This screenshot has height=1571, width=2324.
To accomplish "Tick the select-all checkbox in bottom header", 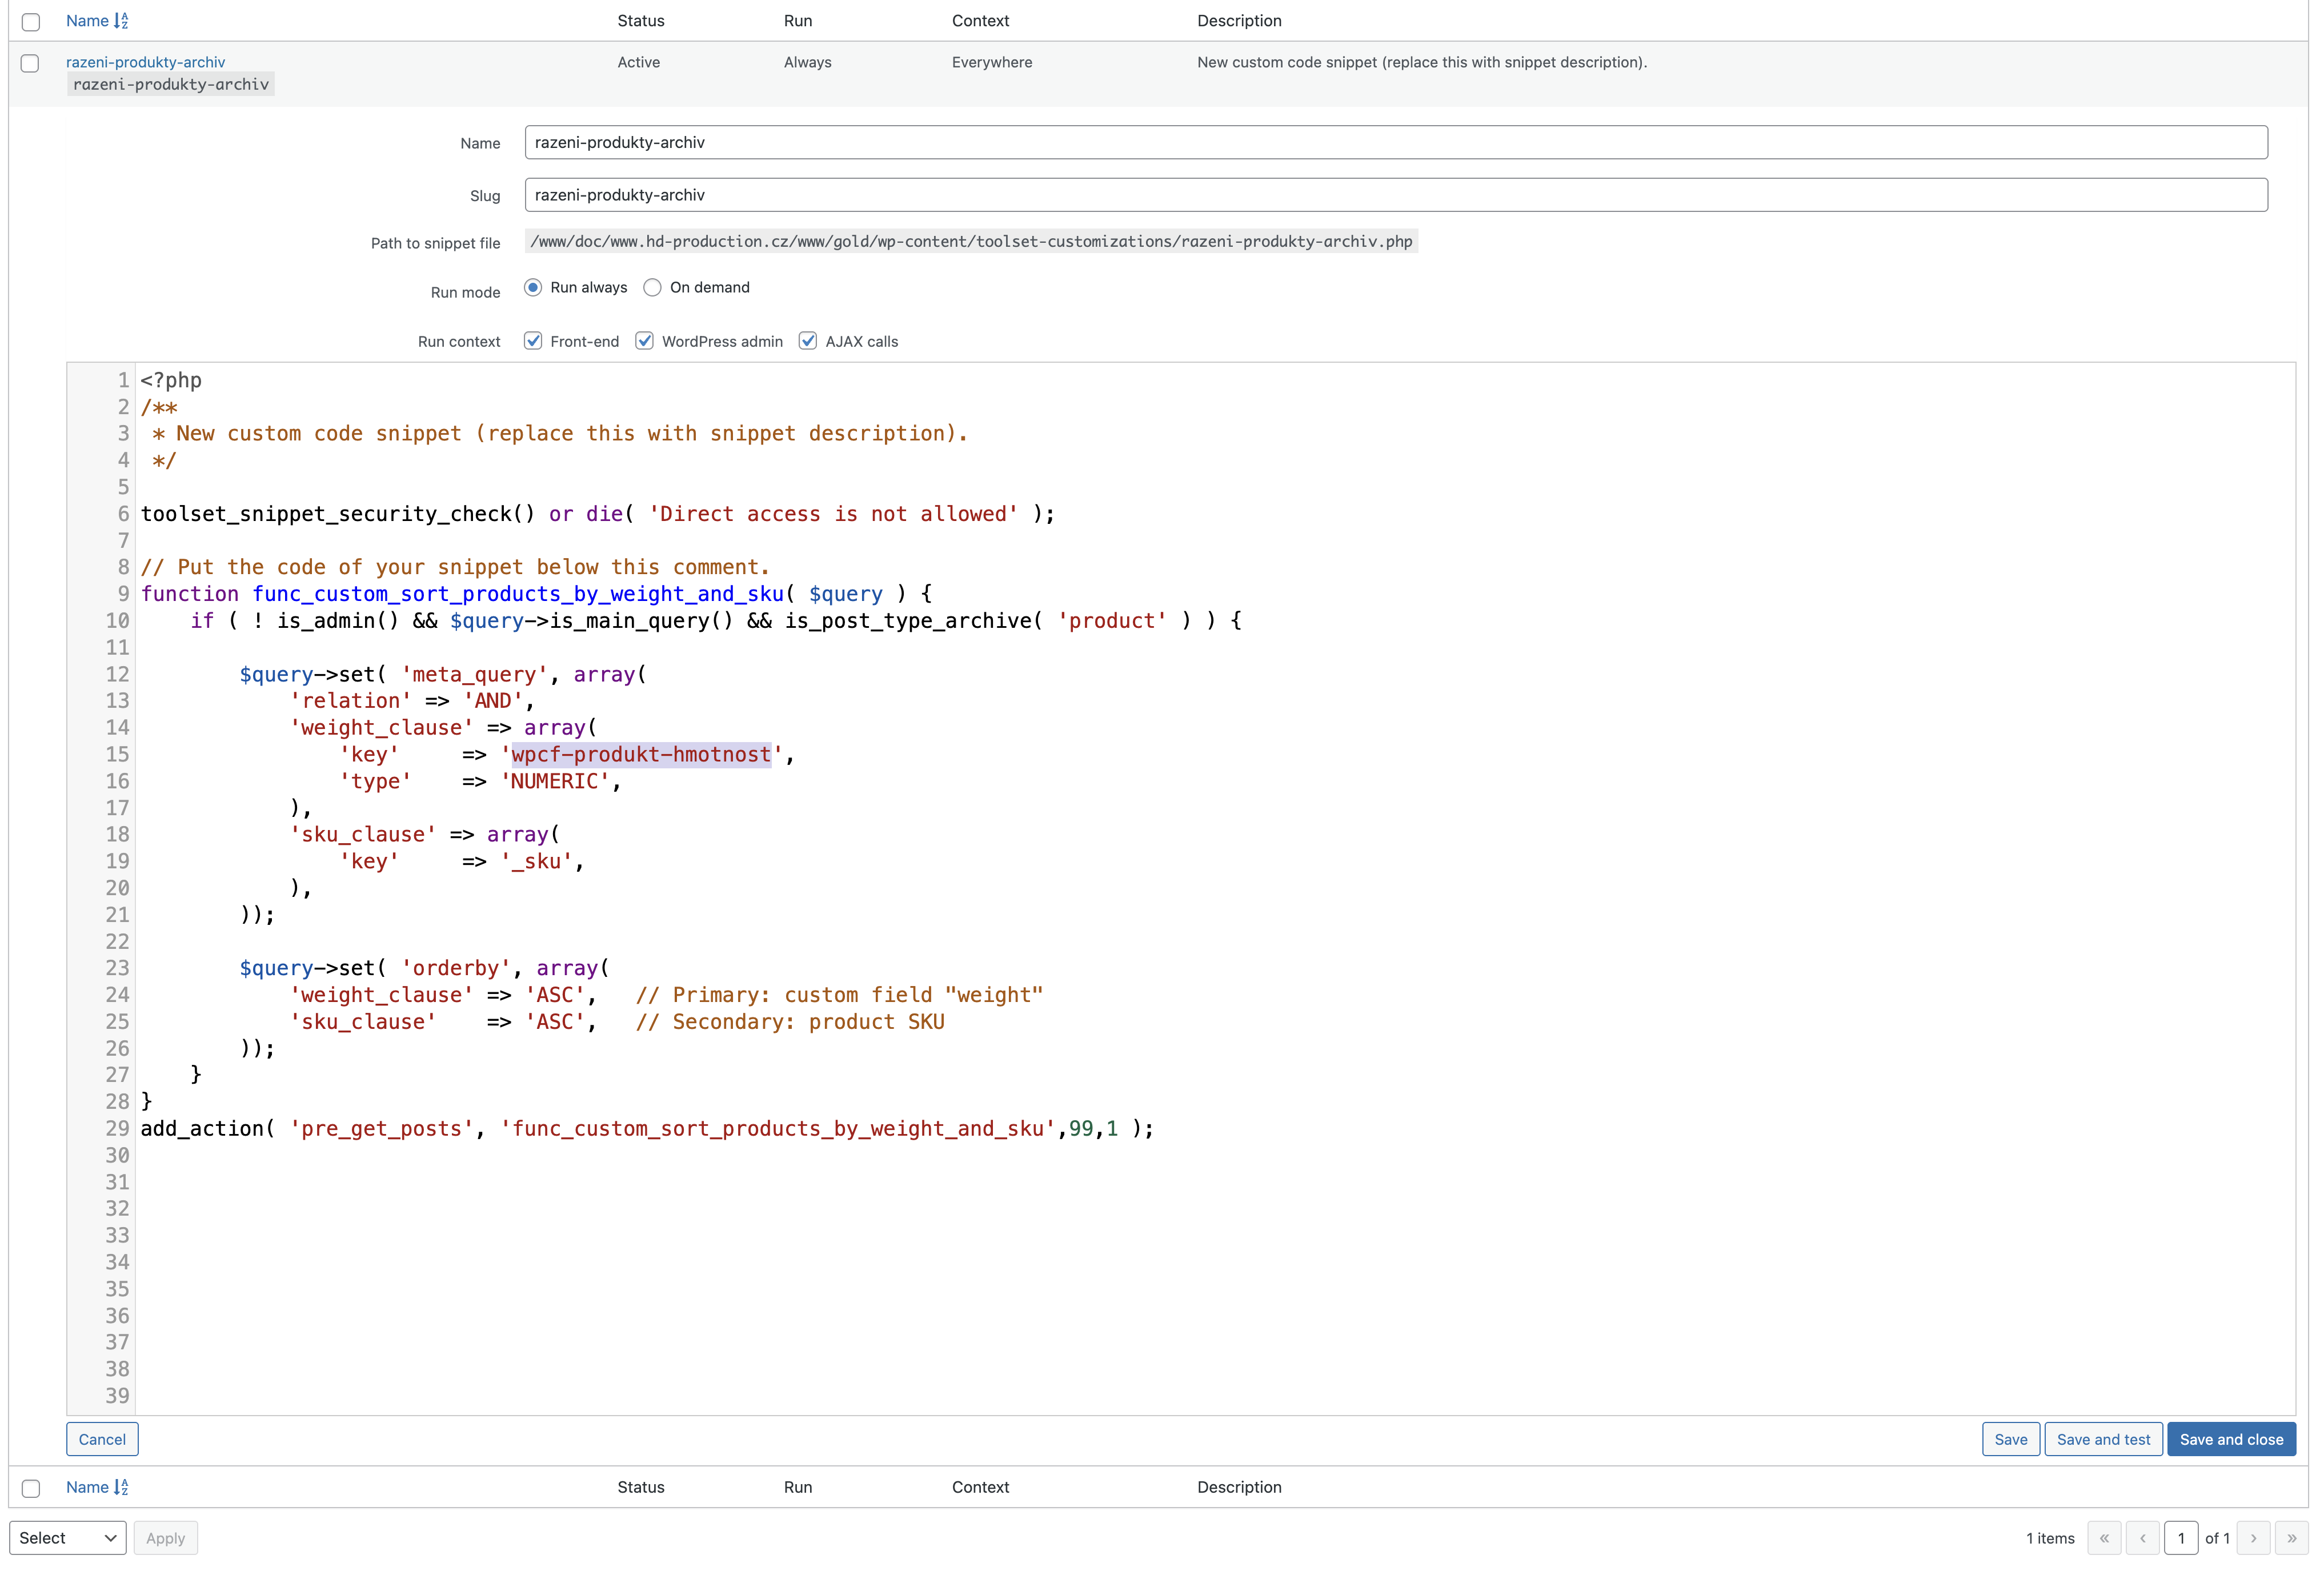I will click(x=31, y=1488).
